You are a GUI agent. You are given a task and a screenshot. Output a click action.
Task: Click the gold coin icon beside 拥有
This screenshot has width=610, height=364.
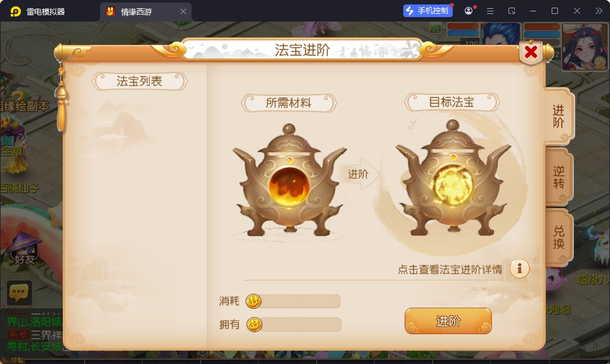pyautogui.click(x=254, y=324)
